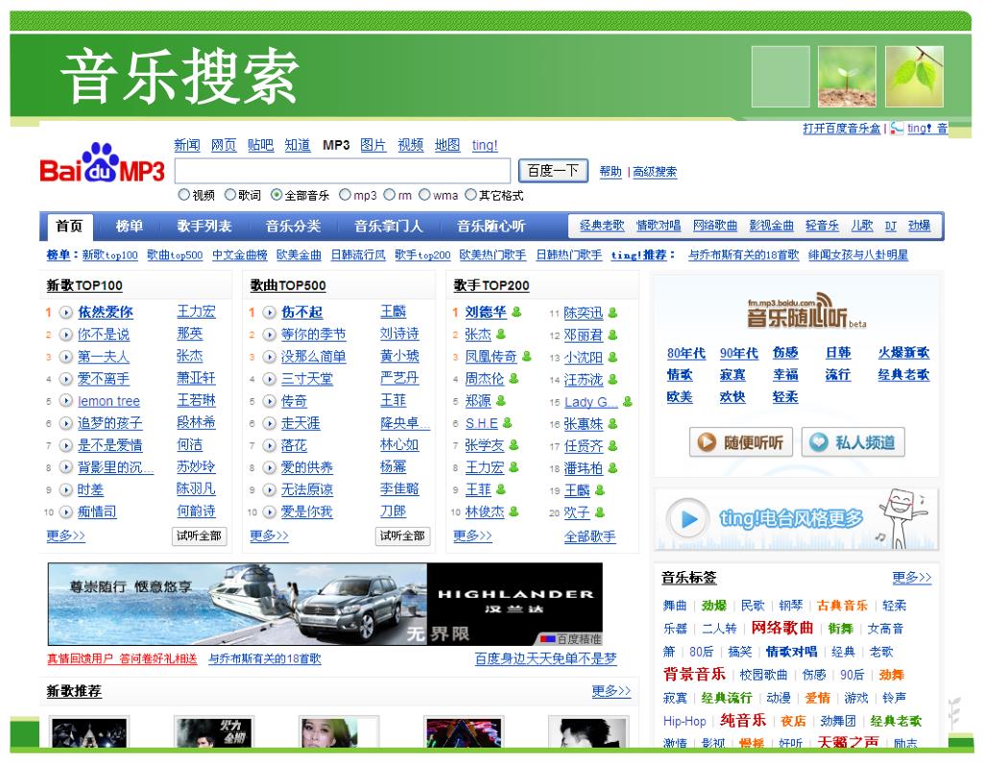Expand 更多 in 新歌推荐 section
The image size is (983, 762).
point(611,691)
